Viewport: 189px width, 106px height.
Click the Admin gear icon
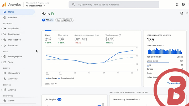point(5,101)
